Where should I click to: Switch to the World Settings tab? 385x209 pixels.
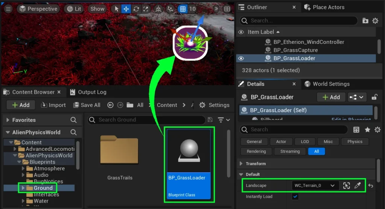pos(327,84)
